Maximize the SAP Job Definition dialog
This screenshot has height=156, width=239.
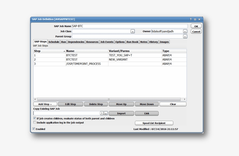(195, 19)
